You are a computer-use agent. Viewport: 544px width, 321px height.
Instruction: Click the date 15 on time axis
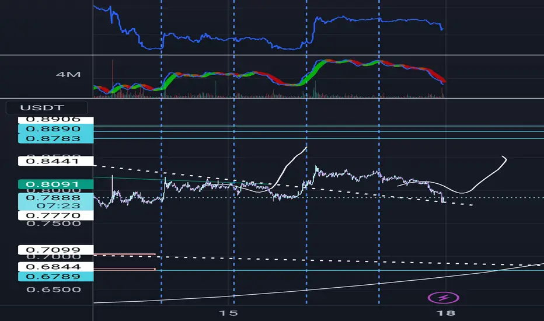tap(228, 313)
